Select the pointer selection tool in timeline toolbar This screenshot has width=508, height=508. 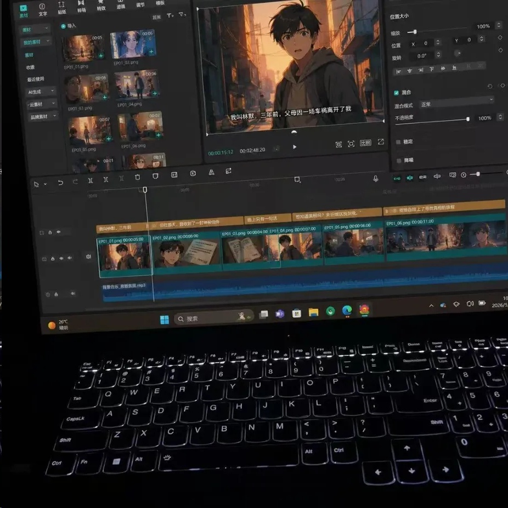point(36,184)
